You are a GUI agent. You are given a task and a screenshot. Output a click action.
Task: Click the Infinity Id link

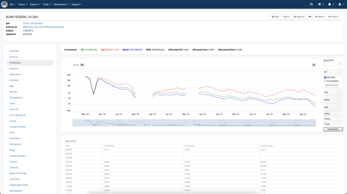click(x=43, y=27)
